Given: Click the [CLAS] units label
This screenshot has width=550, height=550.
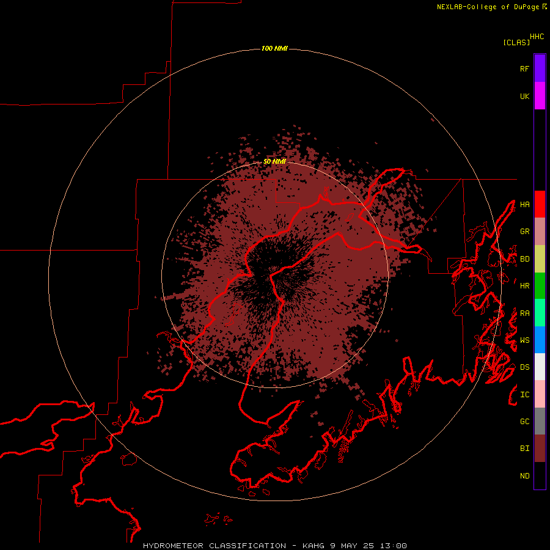Looking at the screenshot, I should pyautogui.click(x=516, y=42).
